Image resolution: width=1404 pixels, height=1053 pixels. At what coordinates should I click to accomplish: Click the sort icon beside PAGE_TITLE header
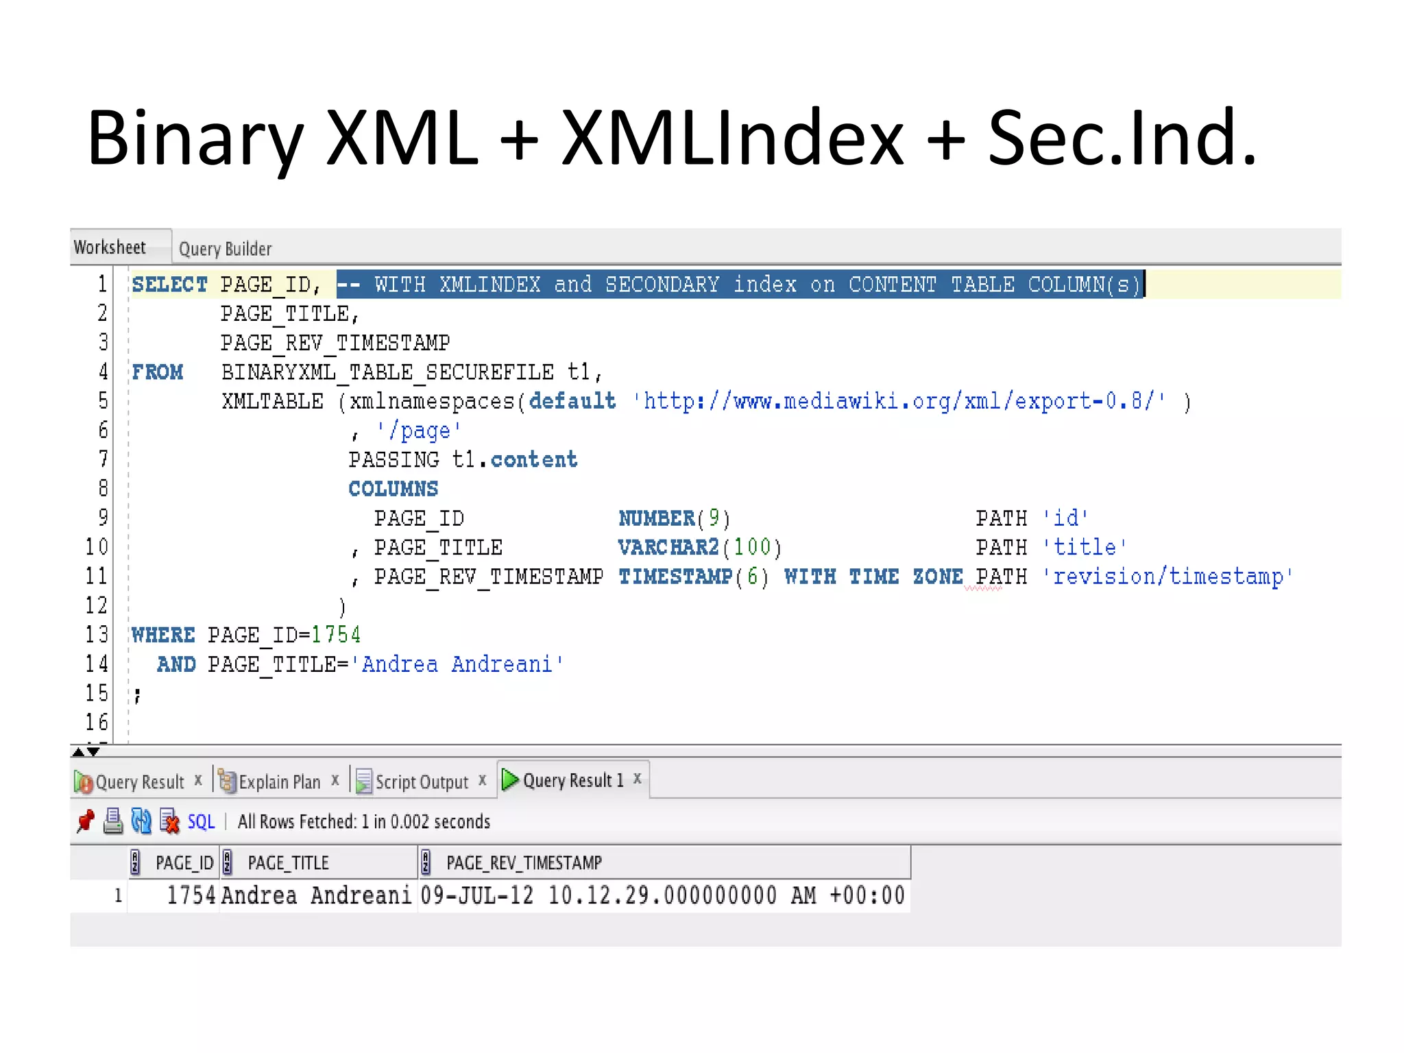click(228, 862)
